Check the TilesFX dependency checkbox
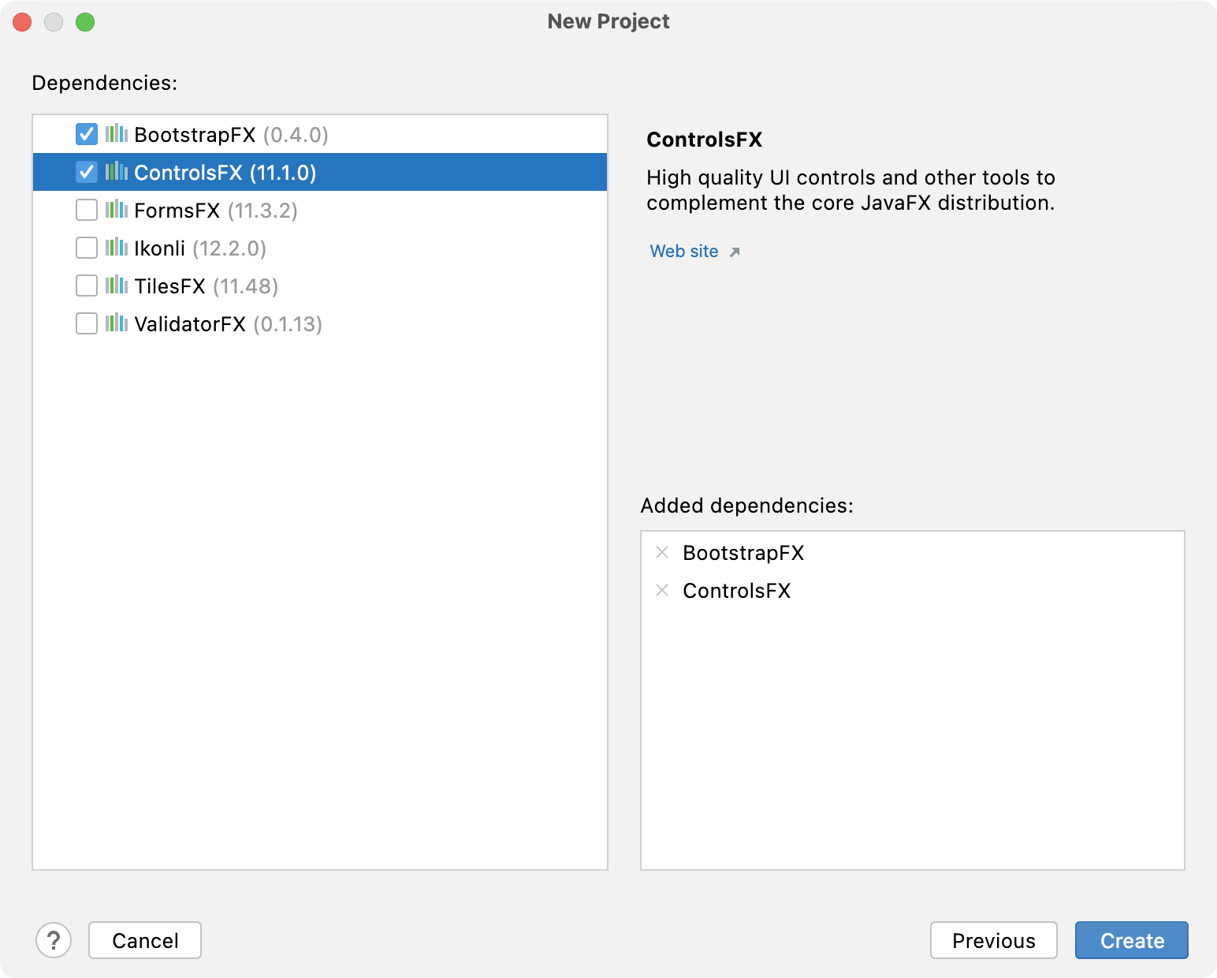The height and width of the screenshot is (978, 1217). pos(87,286)
